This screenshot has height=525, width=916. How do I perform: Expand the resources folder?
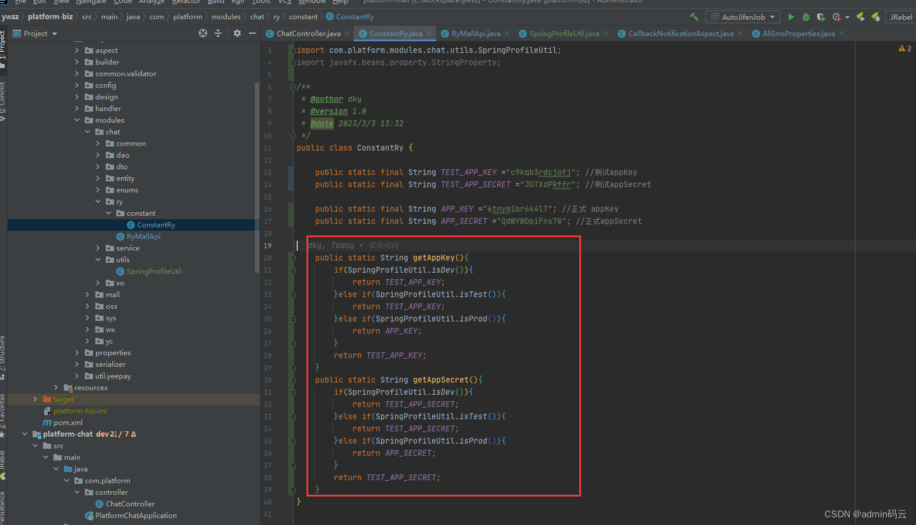click(x=56, y=388)
